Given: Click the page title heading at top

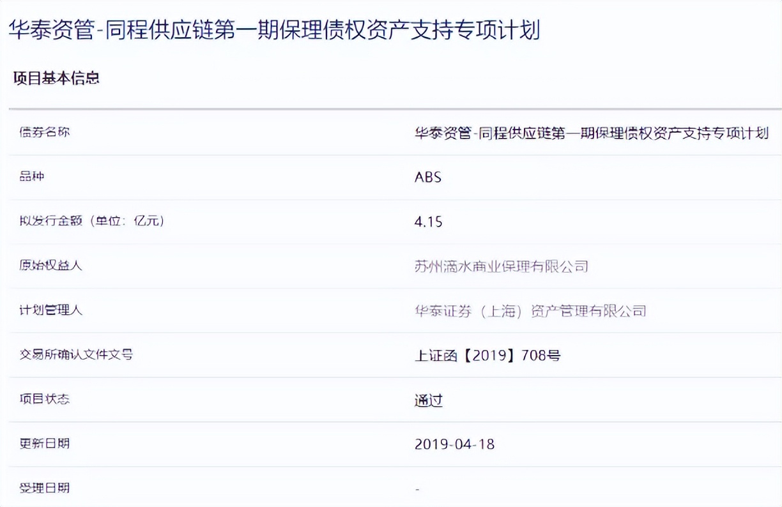Looking at the screenshot, I should [x=274, y=29].
